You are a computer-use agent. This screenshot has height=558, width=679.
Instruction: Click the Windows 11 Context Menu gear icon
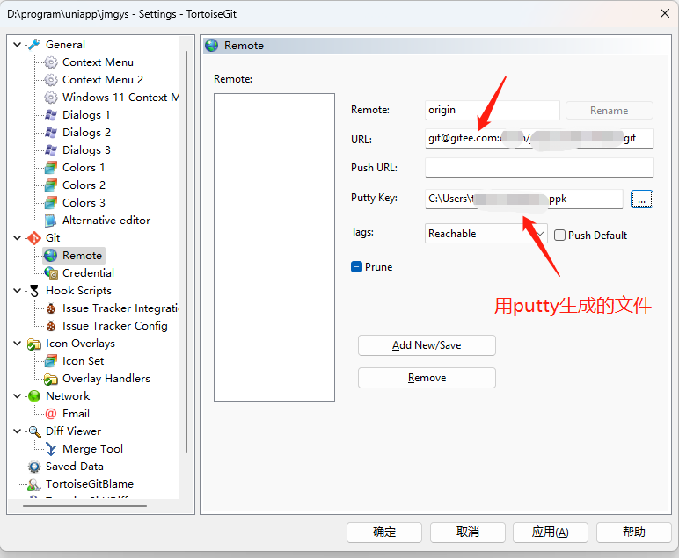(51, 98)
